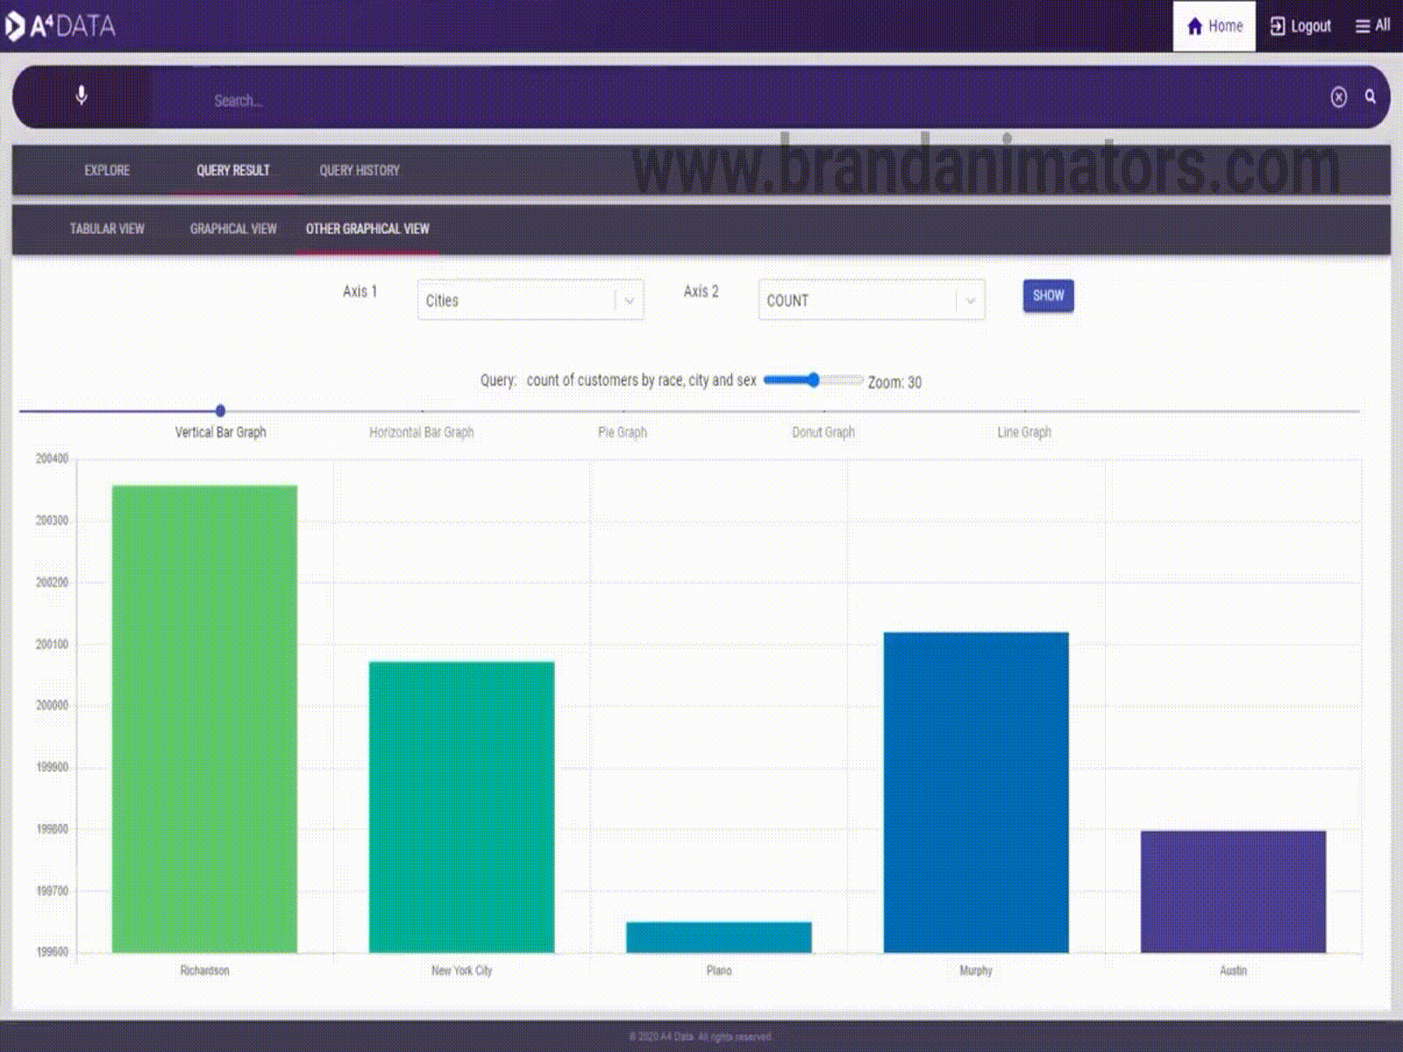Viewport: 1403px width, 1052px height.
Task: Click the A4 DATA logo
Action: click(x=60, y=26)
